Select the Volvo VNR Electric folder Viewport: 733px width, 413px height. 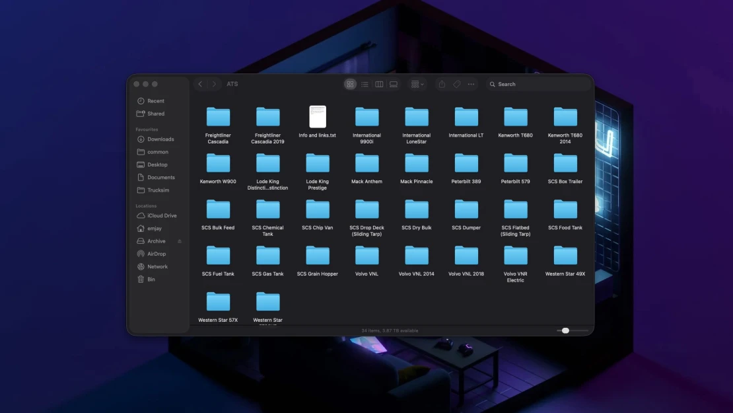pyautogui.click(x=516, y=256)
